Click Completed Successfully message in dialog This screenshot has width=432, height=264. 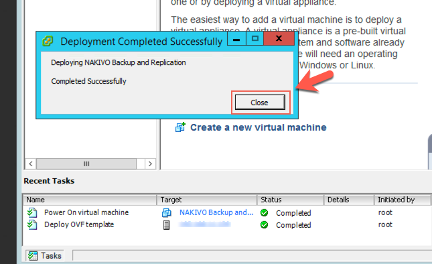pos(88,81)
